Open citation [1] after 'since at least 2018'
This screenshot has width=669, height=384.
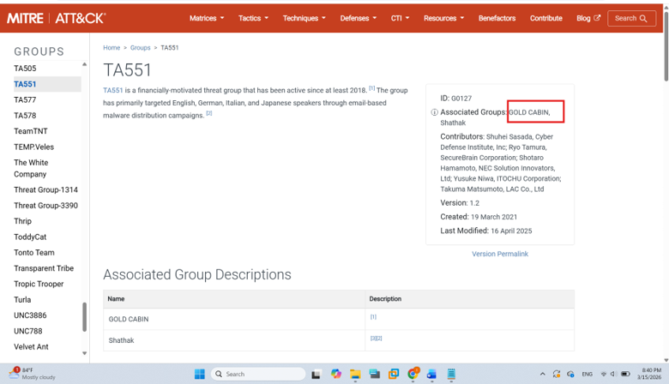[x=372, y=88]
